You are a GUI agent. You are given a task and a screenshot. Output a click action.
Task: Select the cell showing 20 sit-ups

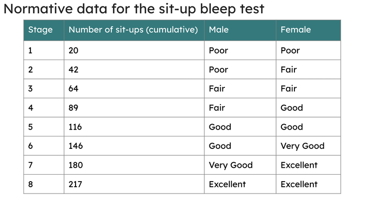[74, 51]
